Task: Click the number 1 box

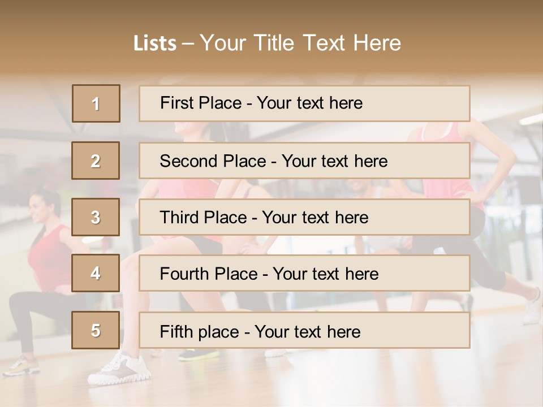Action: click(x=96, y=103)
